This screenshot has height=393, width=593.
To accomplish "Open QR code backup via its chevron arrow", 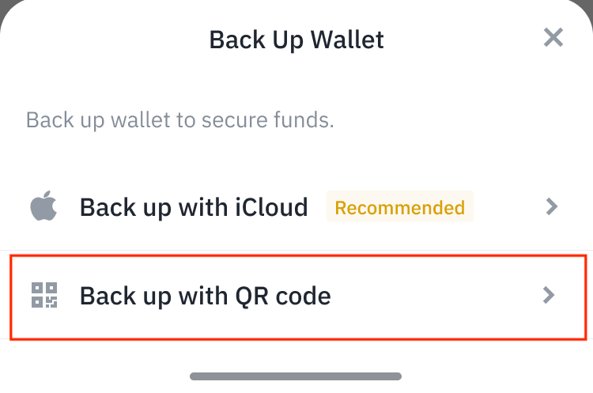I will [x=549, y=296].
